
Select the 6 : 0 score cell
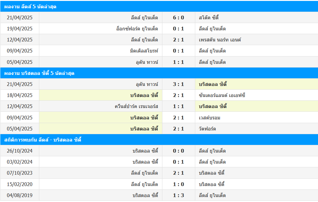[178, 17]
